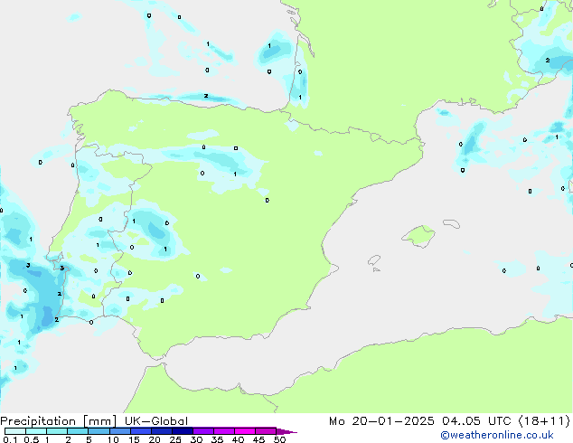Image resolution: width=573 pixels, height=443 pixels.
Task: Click the '(18+11)' forecast run text
Action: coord(544,421)
